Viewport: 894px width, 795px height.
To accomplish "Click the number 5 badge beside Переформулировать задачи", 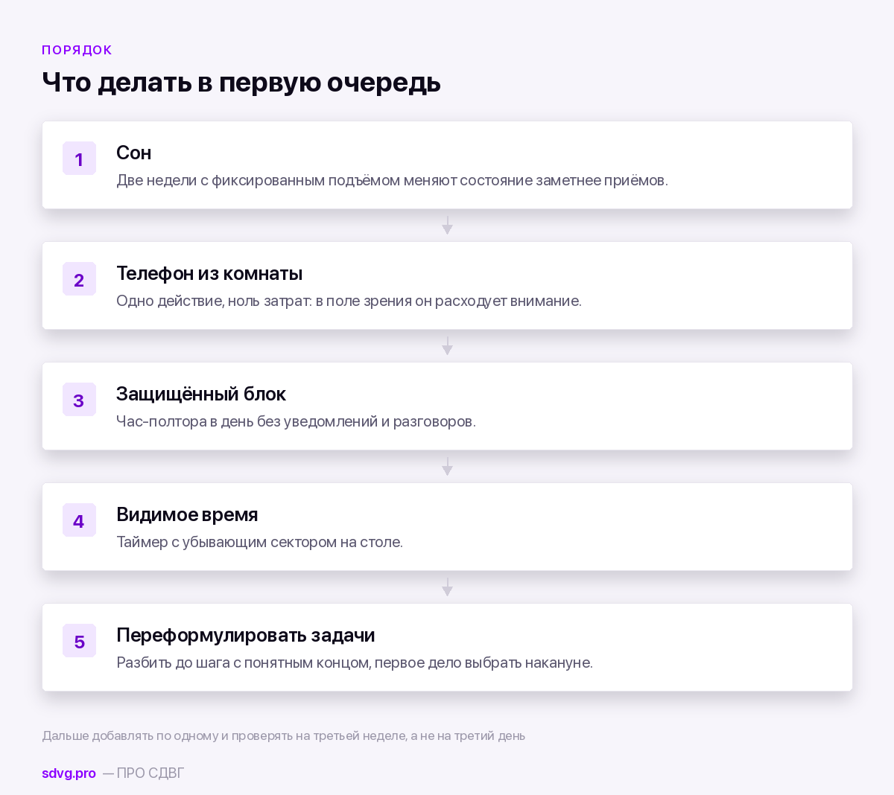I will (79, 641).
